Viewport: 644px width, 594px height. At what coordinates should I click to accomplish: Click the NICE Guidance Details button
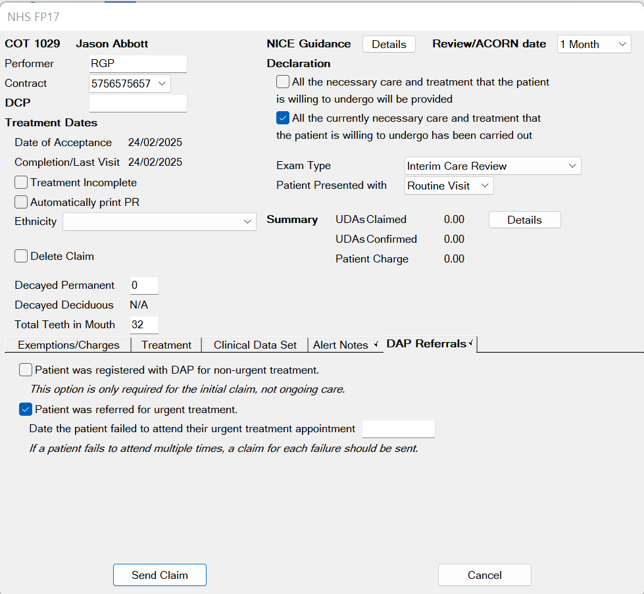(389, 44)
